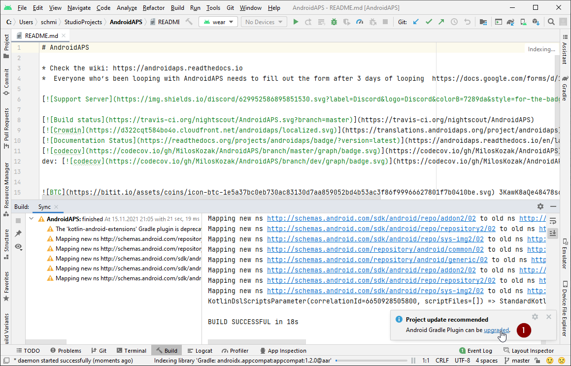Pause the indexing background task
This screenshot has width=571, height=366.
pos(413,361)
